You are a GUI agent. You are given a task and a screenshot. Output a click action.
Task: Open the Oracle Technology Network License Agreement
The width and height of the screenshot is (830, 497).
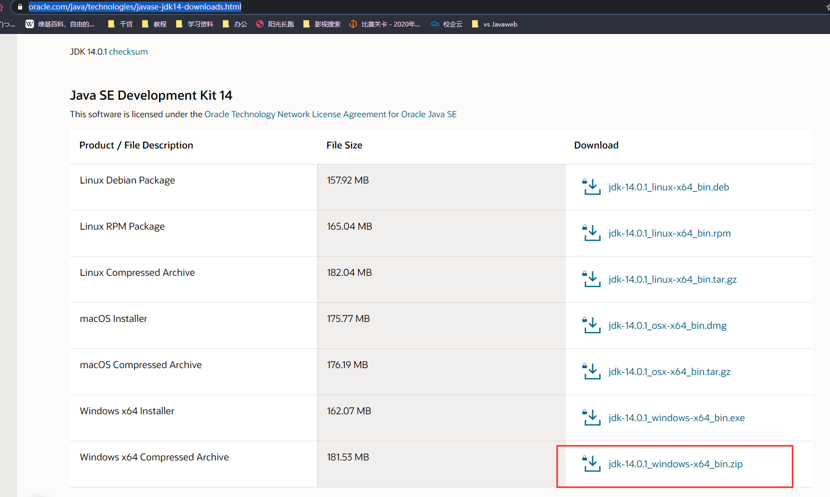(x=330, y=114)
